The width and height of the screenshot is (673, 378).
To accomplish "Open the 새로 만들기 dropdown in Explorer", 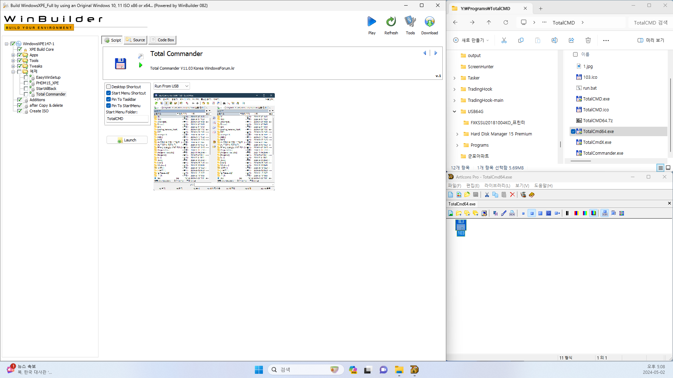I will (471, 40).
